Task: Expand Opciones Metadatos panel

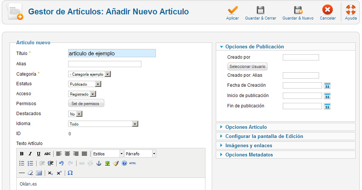Action: 286,155
